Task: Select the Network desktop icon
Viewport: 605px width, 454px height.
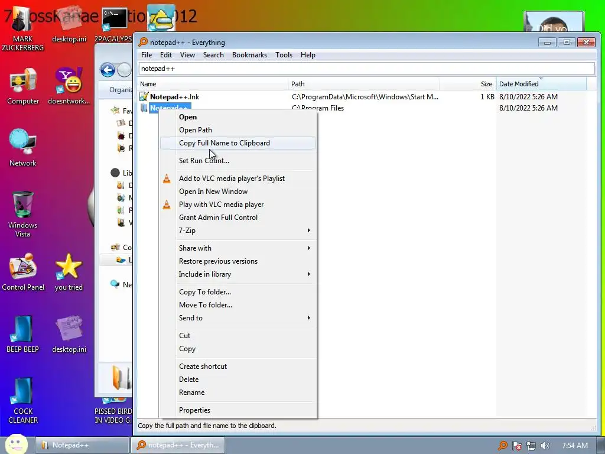Action: (x=23, y=148)
